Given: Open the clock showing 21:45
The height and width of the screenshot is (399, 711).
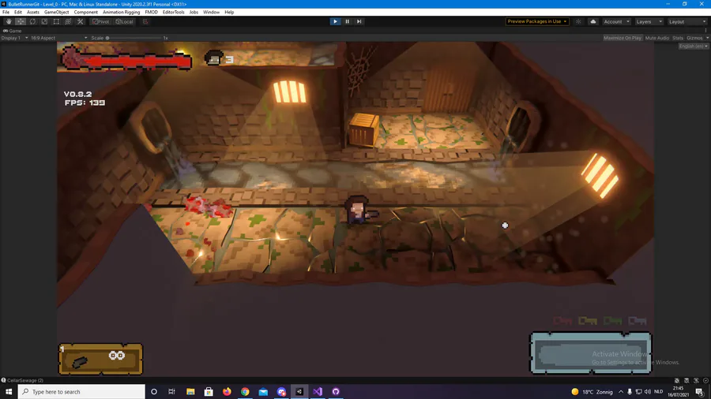Looking at the screenshot, I should pos(679,391).
